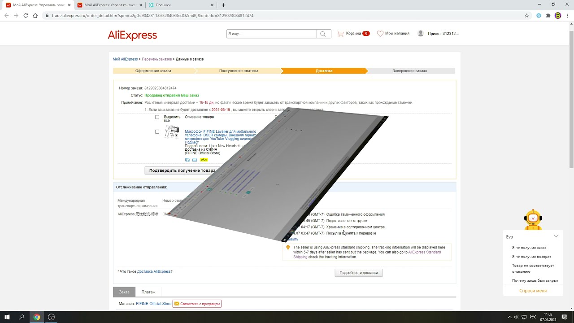Click Спроси меня in Eva panel
The width and height of the screenshot is (574, 323).
533,291
